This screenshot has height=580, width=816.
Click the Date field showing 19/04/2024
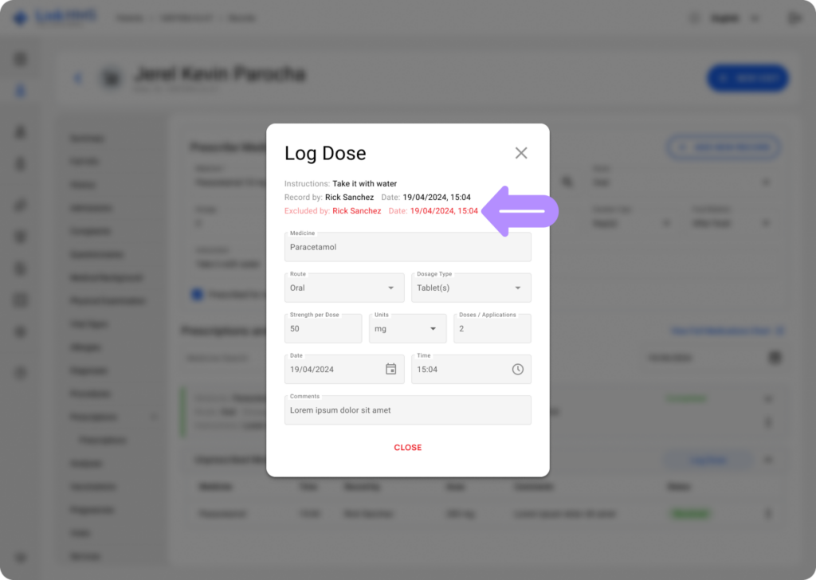(333, 370)
